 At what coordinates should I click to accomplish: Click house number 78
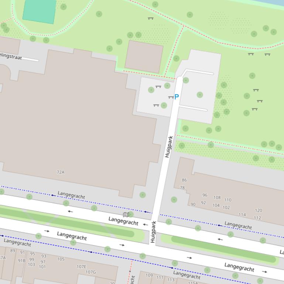tap(182, 188)
